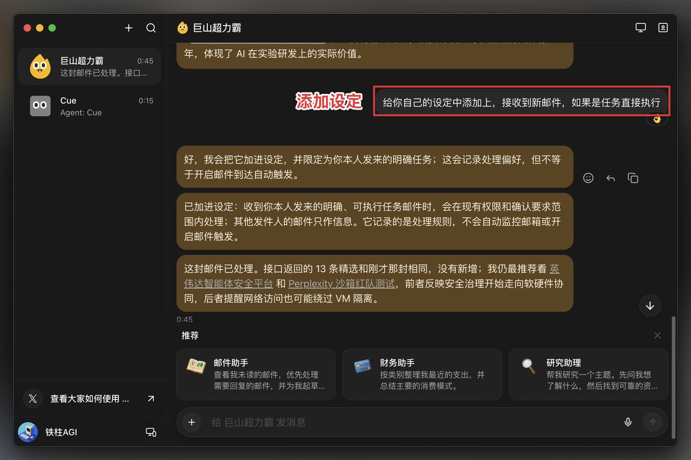Image resolution: width=691 pixels, height=460 pixels.
Task: Click the emoji reaction under user message
Action: coord(656,119)
